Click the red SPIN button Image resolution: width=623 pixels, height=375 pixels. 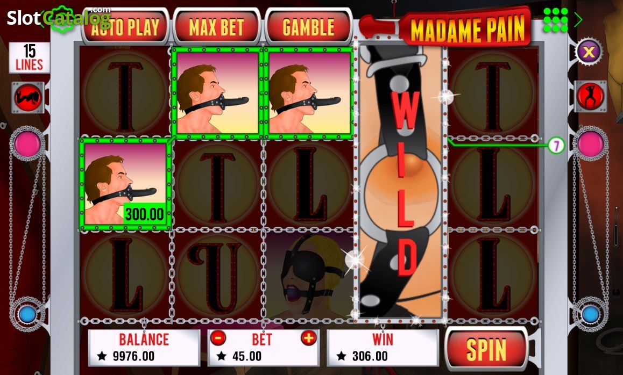click(x=487, y=349)
